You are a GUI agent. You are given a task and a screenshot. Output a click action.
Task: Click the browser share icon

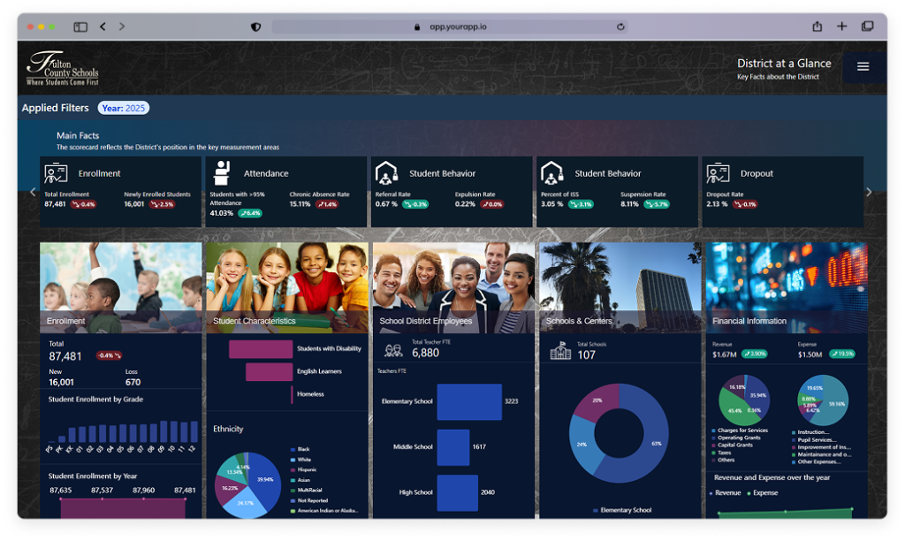818,27
